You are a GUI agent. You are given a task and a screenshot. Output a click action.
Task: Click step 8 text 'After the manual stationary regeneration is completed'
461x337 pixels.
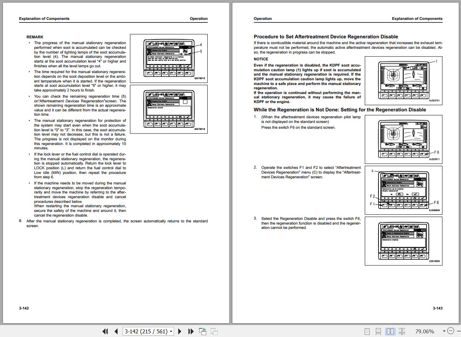(x=74, y=221)
